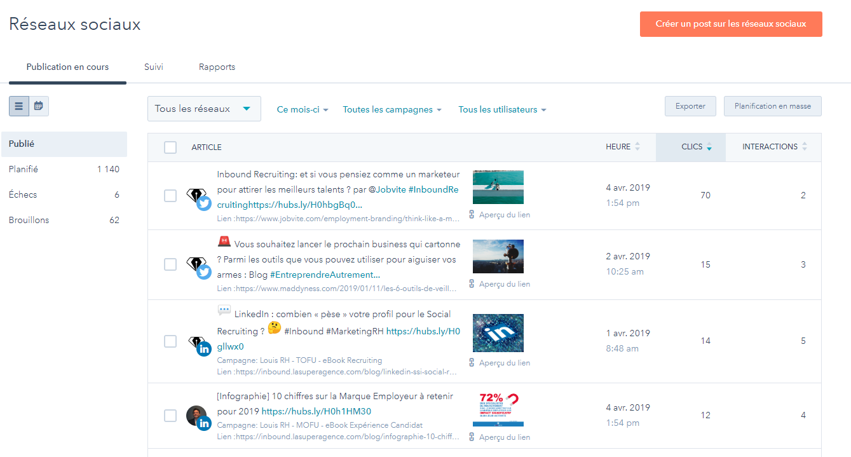Click the ARTICLE column header
The image size is (851, 457).
pos(207,147)
